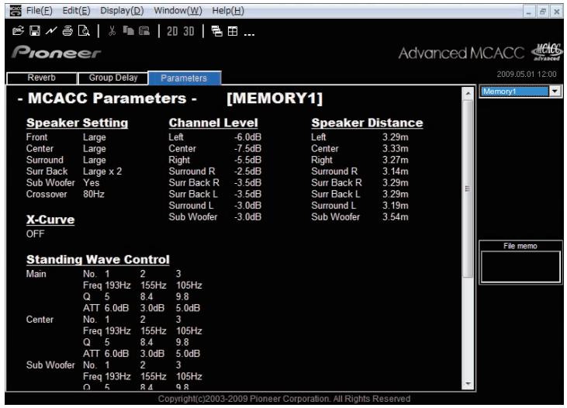
Task: Close the application window
Action: point(556,12)
